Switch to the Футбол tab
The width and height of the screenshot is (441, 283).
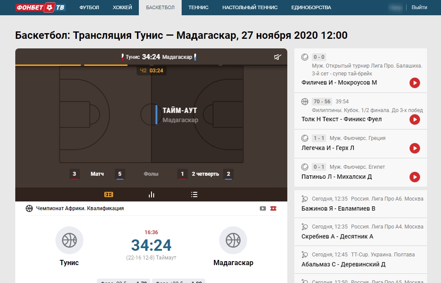click(89, 7)
